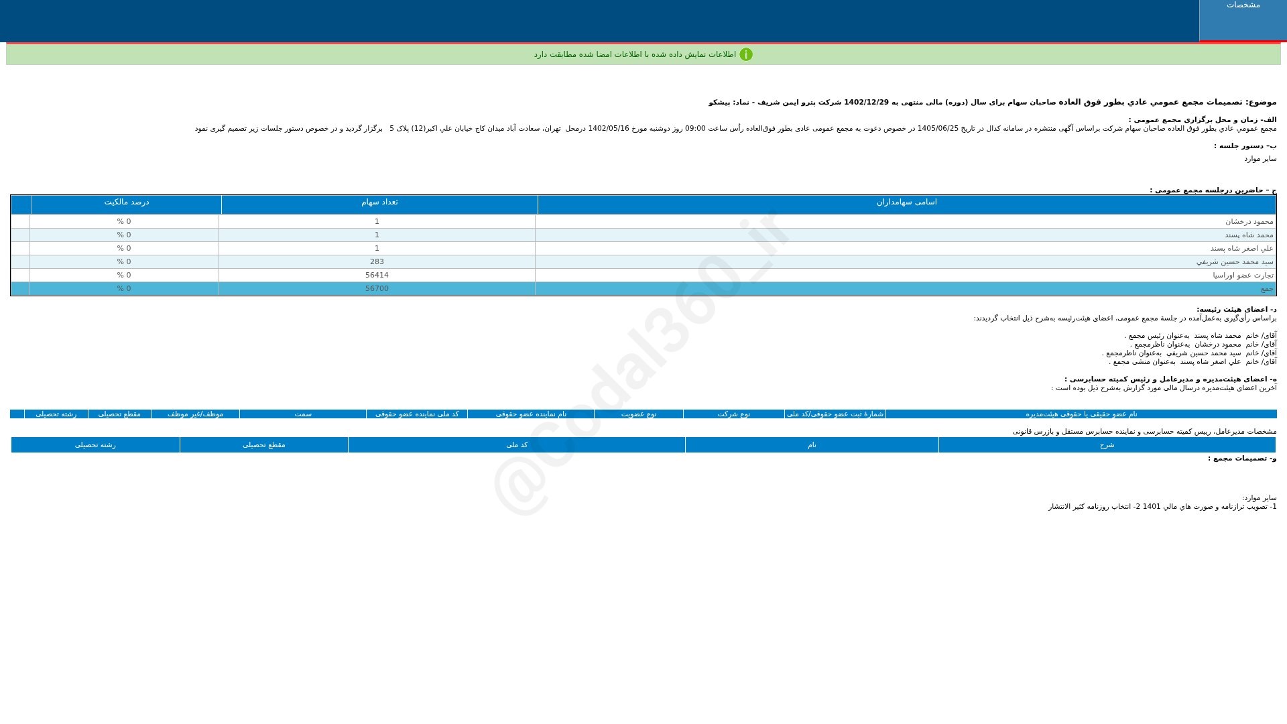Click the جمع total row label
The image size is (1287, 724).
[x=1267, y=289]
